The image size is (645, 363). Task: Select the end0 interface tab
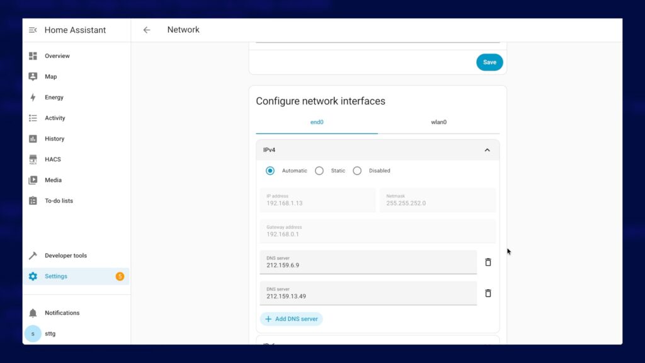(317, 122)
